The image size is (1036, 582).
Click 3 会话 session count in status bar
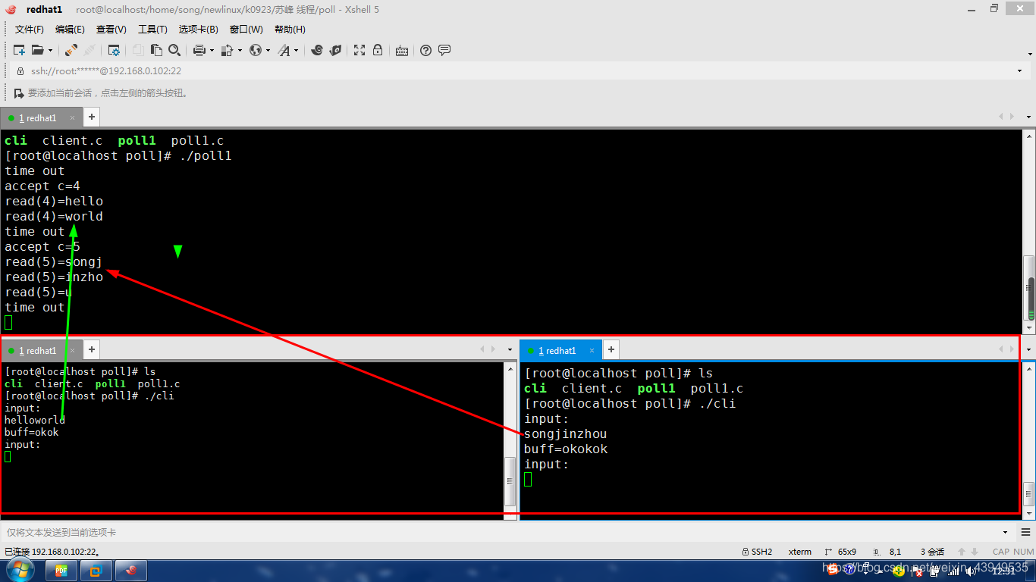(932, 552)
